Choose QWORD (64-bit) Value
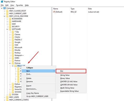This screenshot has height=101, width=124. (x=69, y=85)
